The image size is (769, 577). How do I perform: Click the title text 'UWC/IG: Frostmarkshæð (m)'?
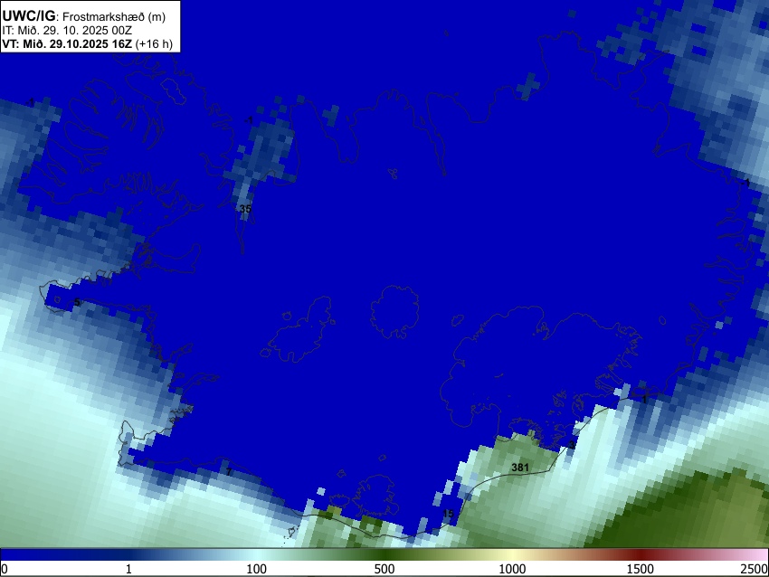tap(84, 16)
